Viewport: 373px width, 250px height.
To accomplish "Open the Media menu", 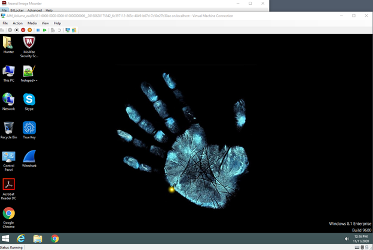I will click(x=32, y=23).
